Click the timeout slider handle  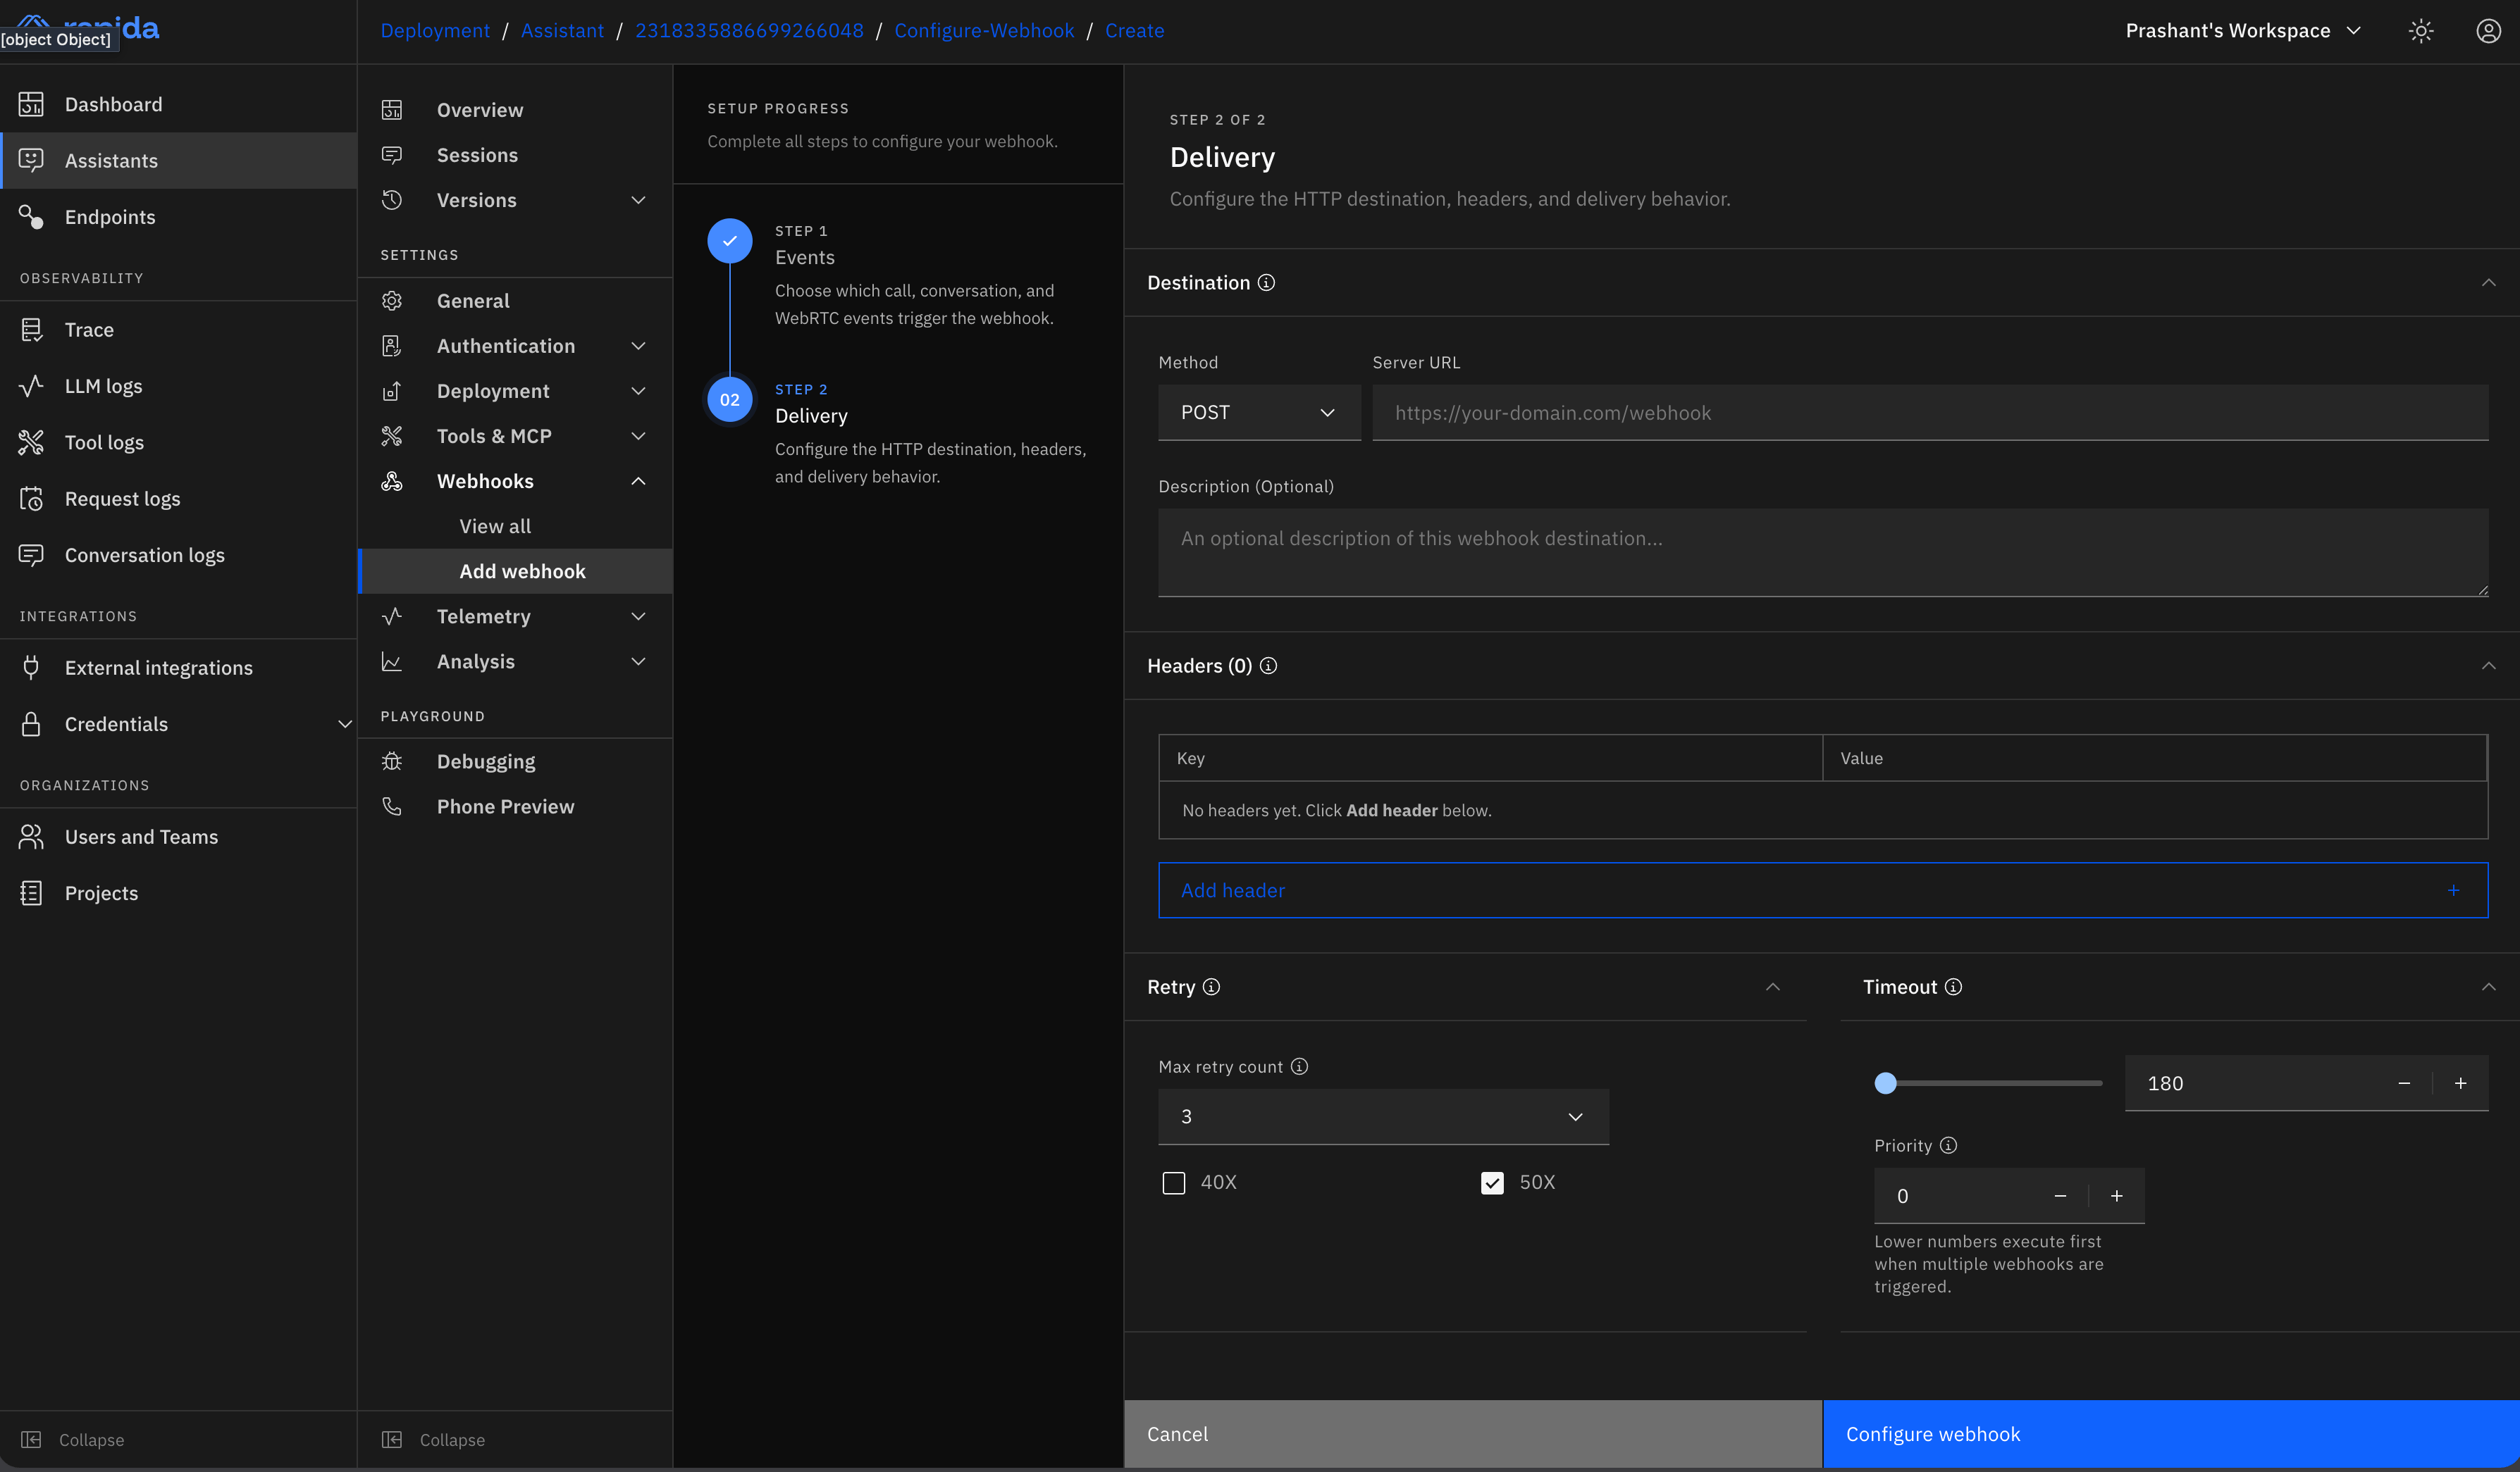pyautogui.click(x=1885, y=1083)
